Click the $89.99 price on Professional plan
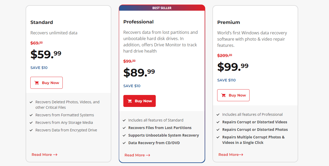The height and width of the screenshot is (166, 329). coord(139,72)
